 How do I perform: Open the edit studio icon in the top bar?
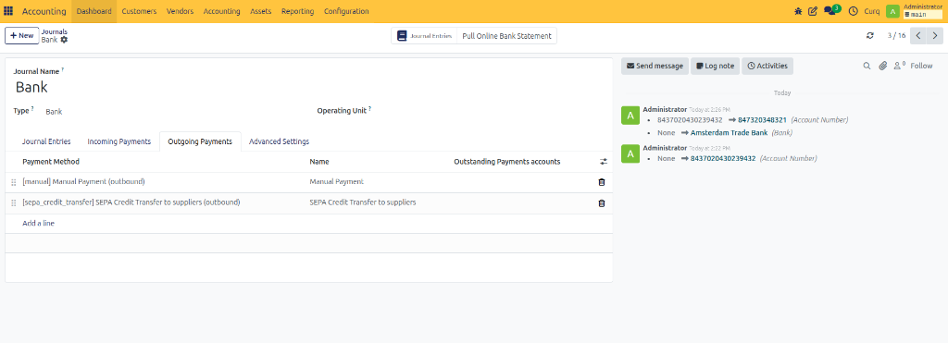(813, 11)
